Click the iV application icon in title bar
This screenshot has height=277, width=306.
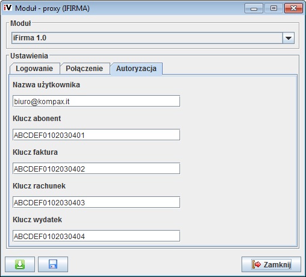coord(8,8)
